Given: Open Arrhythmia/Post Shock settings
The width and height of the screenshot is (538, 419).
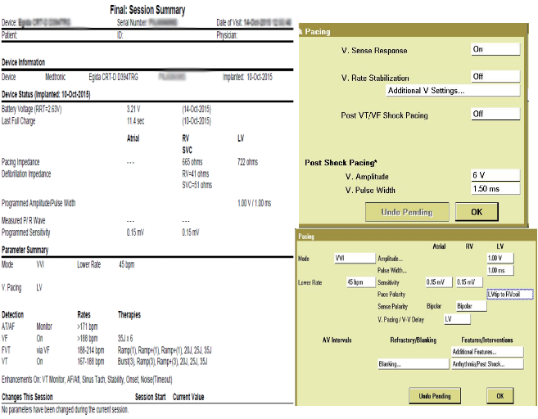Looking at the screenshot, I should pyautogui.click(x=487, y=364).
